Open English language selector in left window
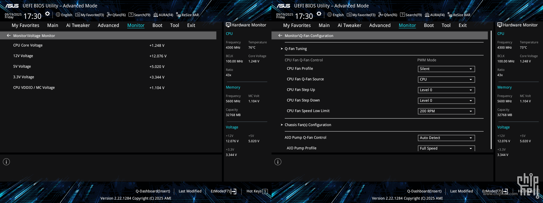This screenshot has height=203, width=543. [64, 15]
